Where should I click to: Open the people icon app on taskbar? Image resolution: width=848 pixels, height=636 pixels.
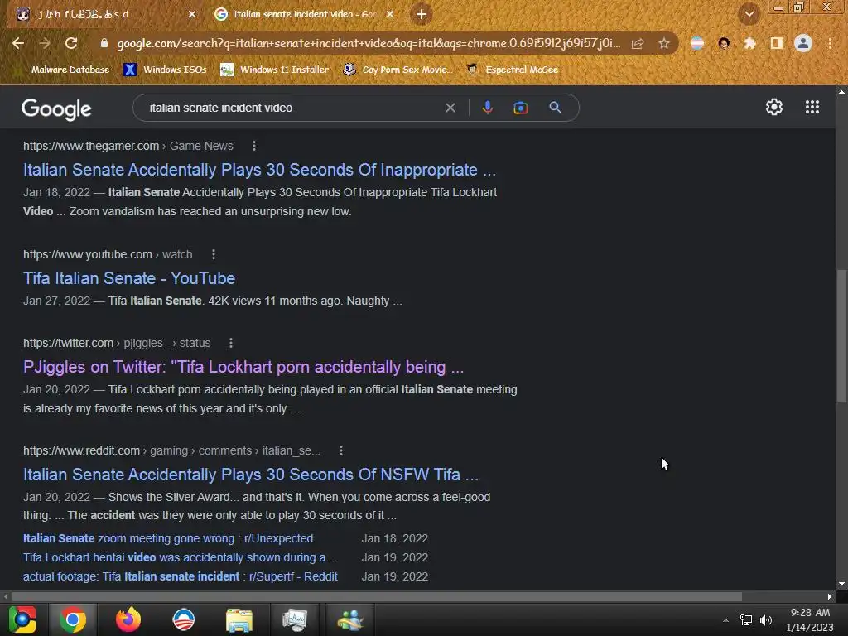point(350,619)
